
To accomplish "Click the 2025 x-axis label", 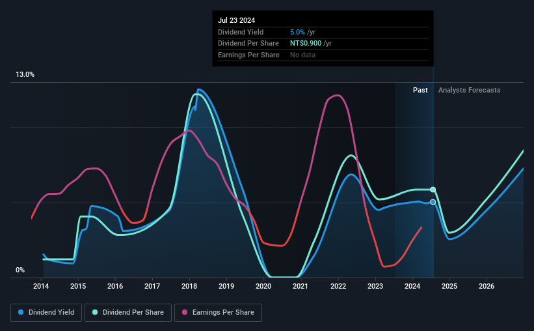I will point(449,286).
